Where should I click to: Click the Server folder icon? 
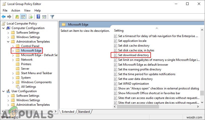[18, 69]
